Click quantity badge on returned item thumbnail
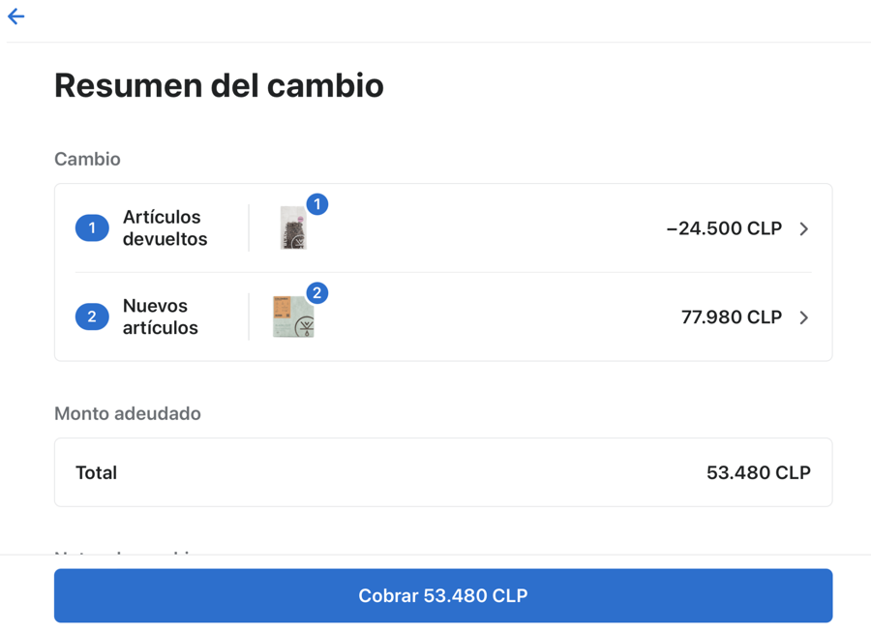 point(316,204)
